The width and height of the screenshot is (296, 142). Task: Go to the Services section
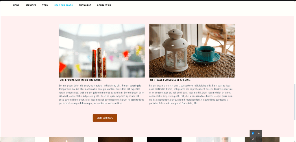point(31,5)
